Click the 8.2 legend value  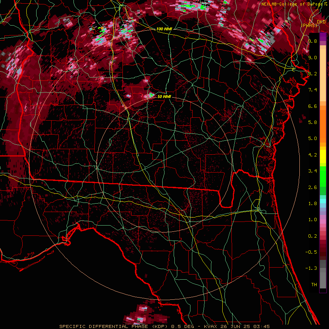click(x=313, y=73)
